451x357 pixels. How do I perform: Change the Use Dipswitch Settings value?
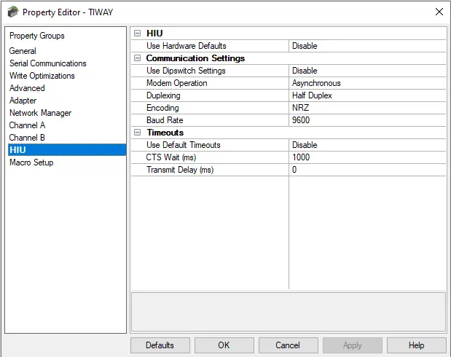tap(367, 71)
